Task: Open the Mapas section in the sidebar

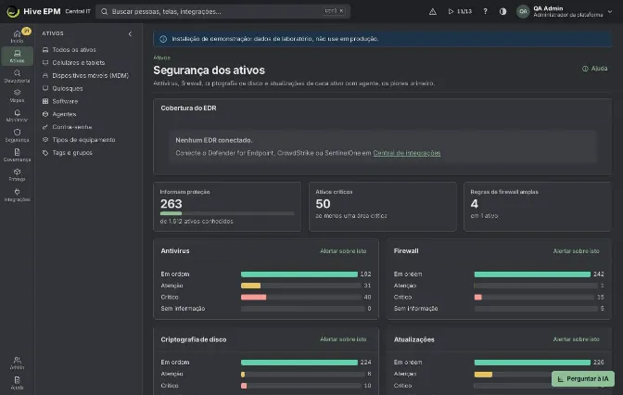Action: pyautogui.click(x=17, y=96)
